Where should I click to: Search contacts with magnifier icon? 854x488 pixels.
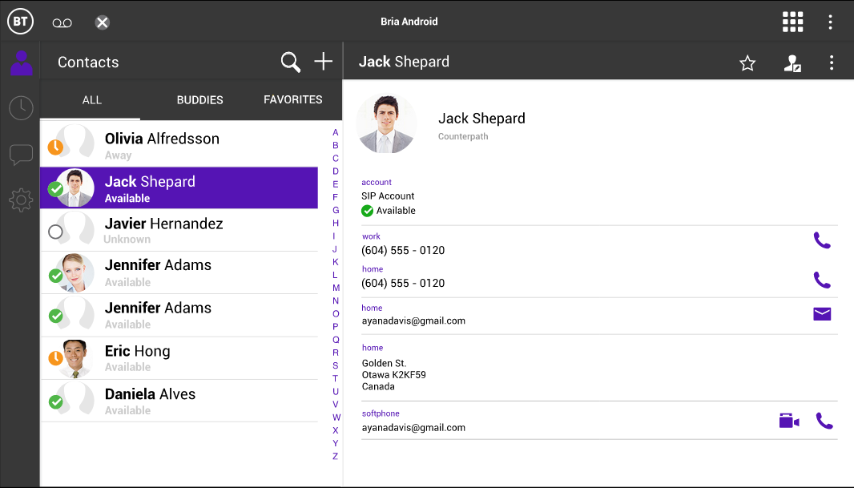[x=290, y=62]
